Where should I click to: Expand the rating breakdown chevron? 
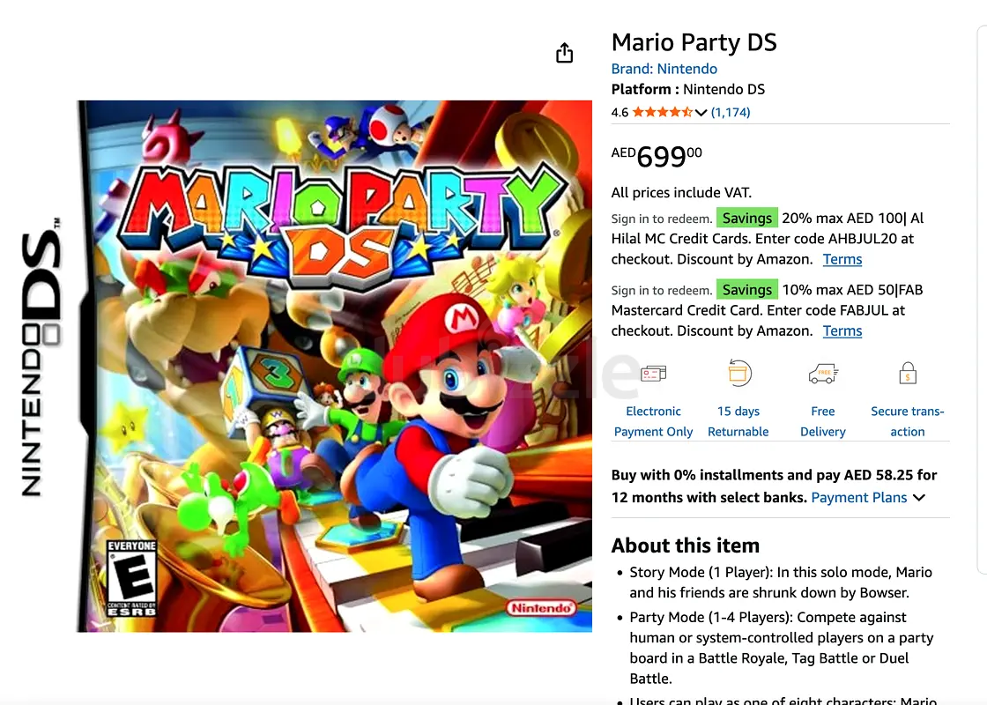pyautogui.click(x=701, y=113)
